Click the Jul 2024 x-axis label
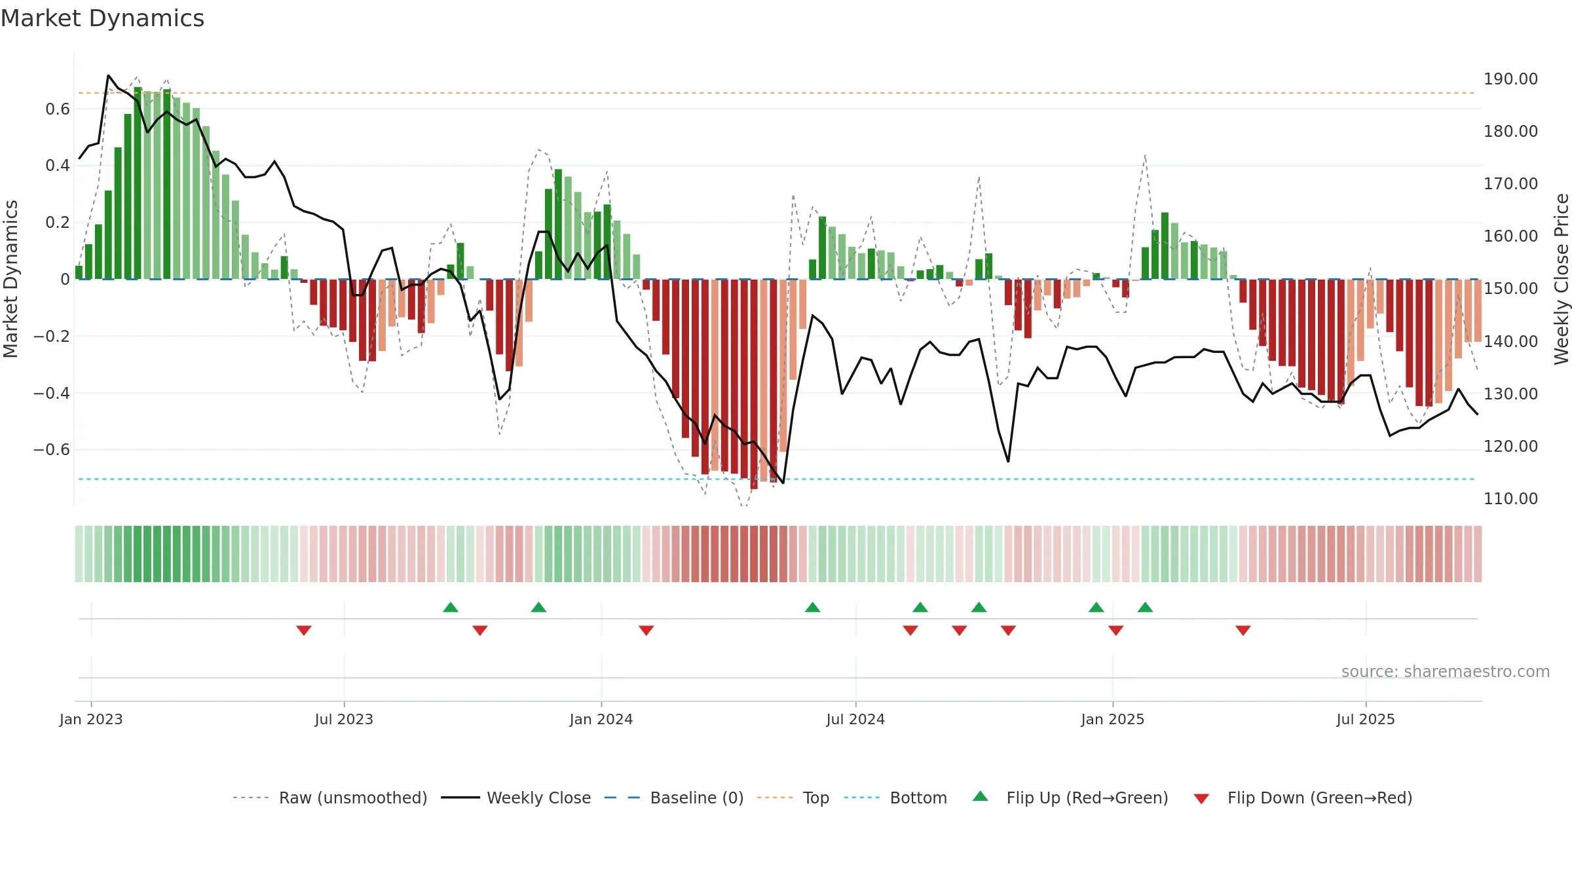This screenshot has width=1572, height=884. coord(855,719)
